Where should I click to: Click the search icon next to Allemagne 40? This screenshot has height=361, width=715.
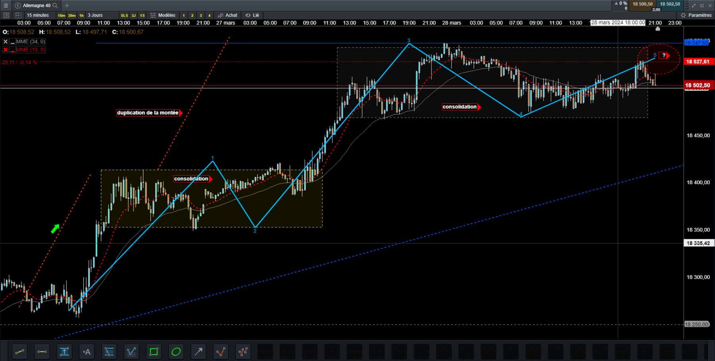[x=55, y=6]
